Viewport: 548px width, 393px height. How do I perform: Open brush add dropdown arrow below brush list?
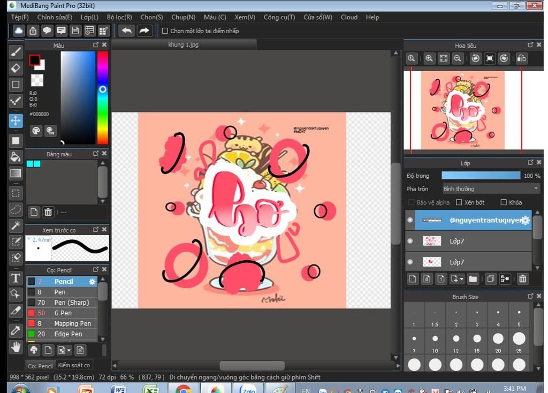point(69,350)
